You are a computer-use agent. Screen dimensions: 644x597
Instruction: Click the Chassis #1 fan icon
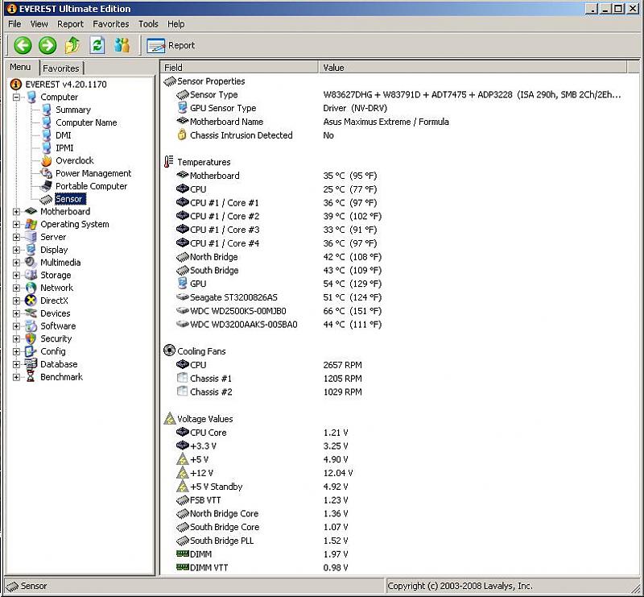point(183,378)
